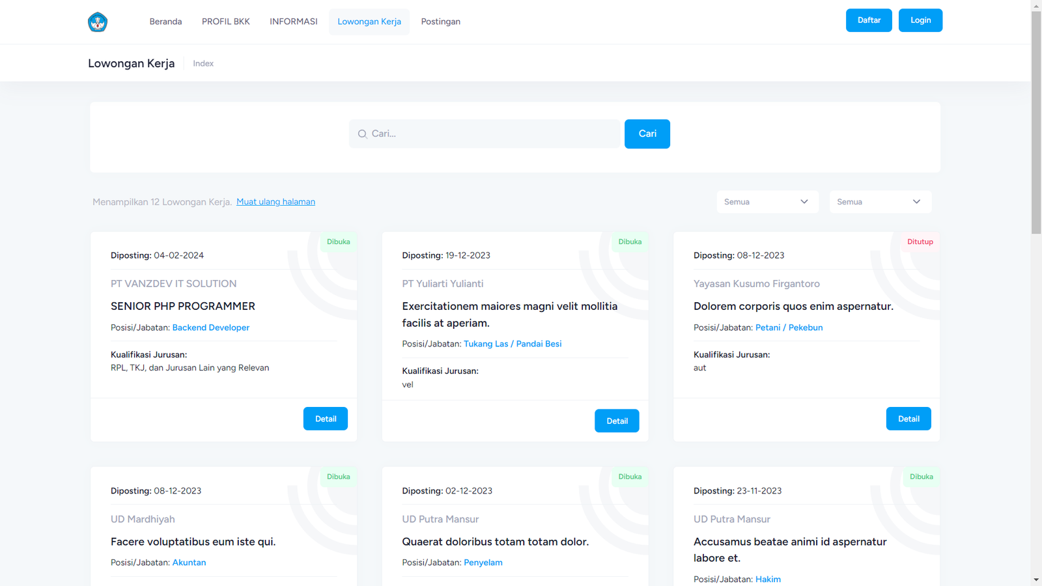
Task: Open the Beranda menu item
Action: pos(165,21)
